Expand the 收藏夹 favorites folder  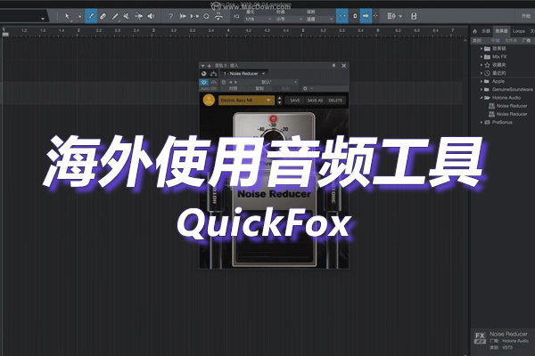481,65
